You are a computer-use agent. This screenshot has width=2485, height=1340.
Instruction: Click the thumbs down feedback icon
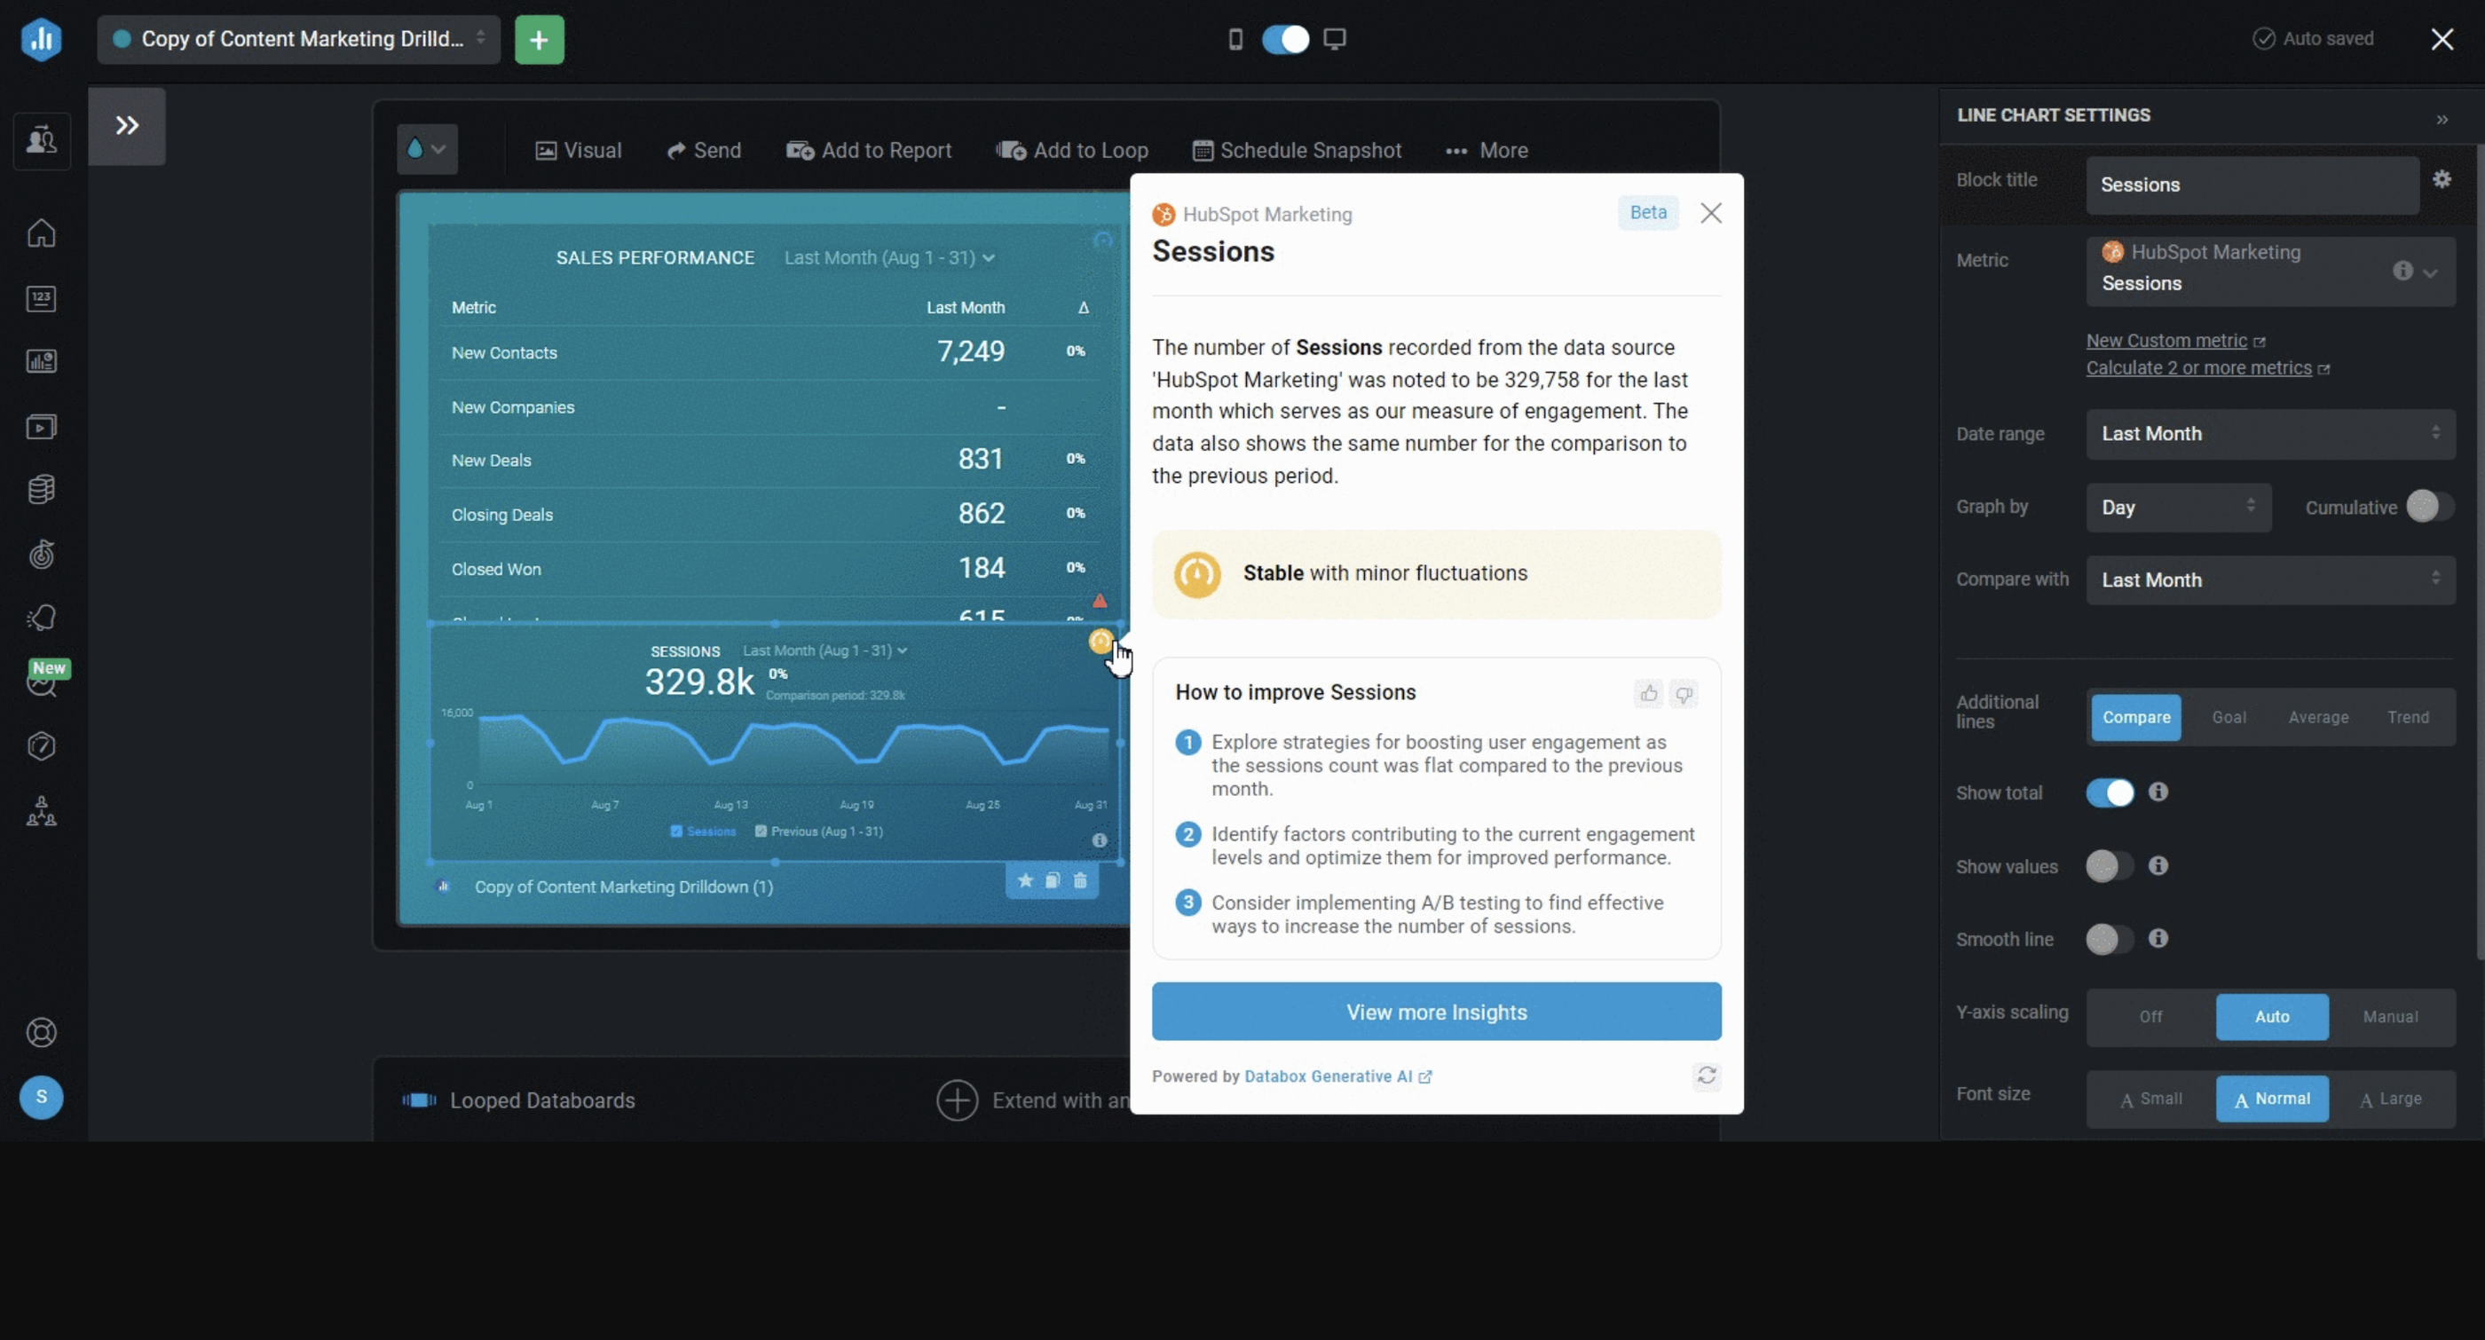(1684, 694)
